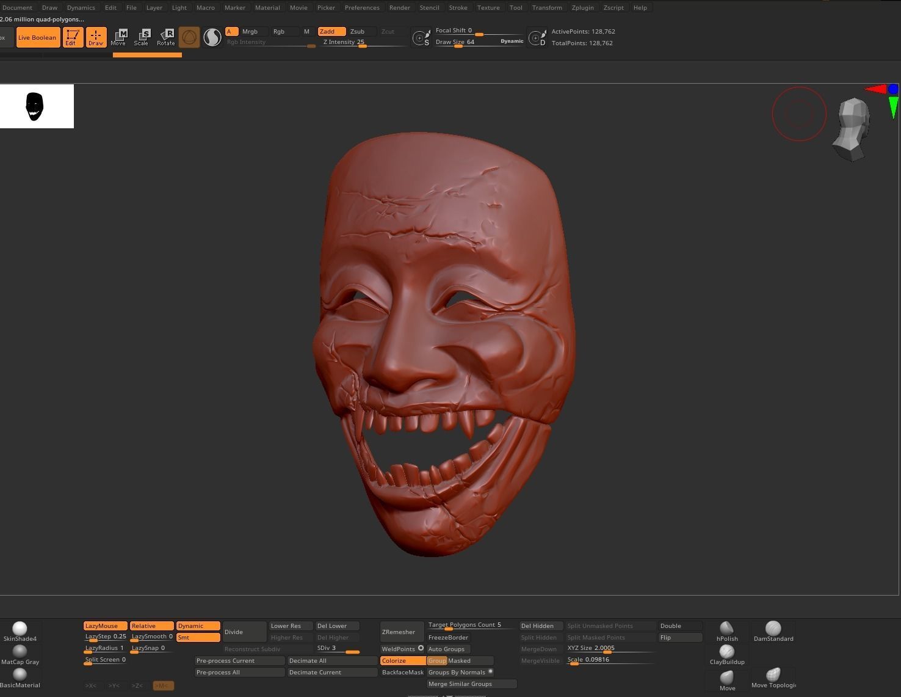Click the >M< mirror symmetry button
This screenshot has height=697, width=901.
pyautogui.click(x=163, y=685)
